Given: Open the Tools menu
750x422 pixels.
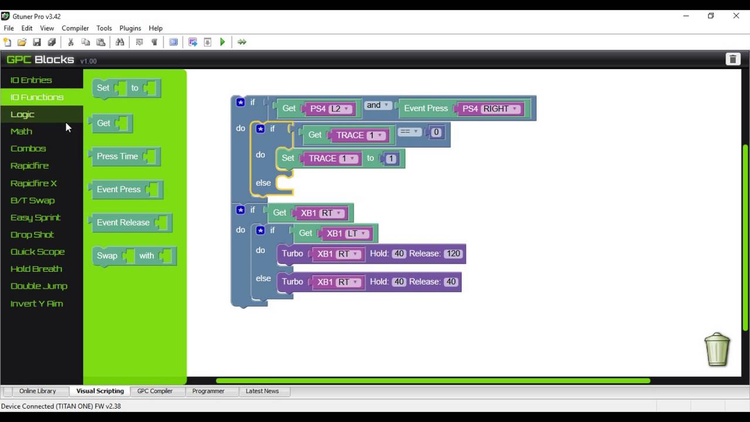Looking at the screenshot, I should coord(104,28).
